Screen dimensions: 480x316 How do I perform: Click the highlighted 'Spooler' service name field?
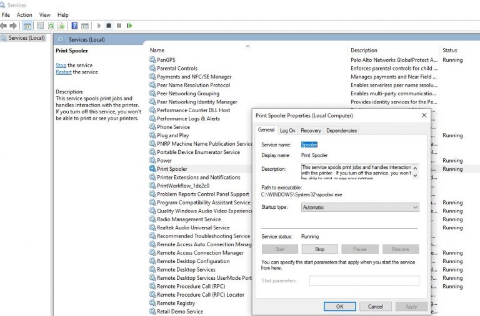[309, 145]
